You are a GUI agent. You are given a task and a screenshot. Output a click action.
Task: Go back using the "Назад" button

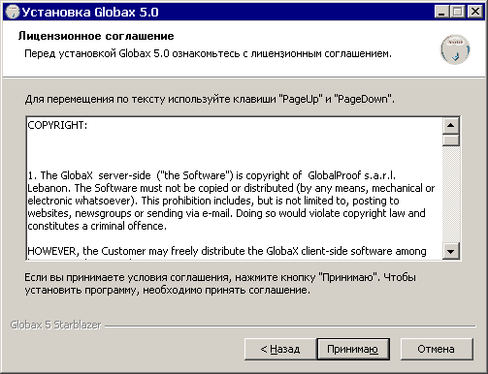280,349
